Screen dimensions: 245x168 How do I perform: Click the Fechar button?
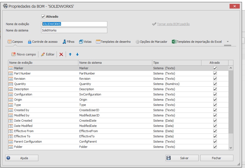click(x=217, y=158)
